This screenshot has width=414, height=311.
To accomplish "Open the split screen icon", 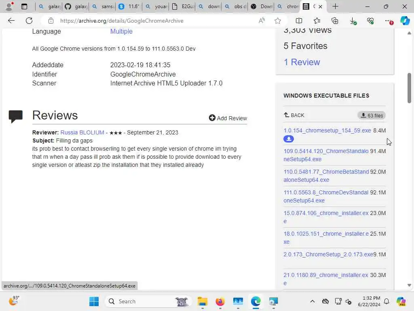I will click(x=299, y=21).
